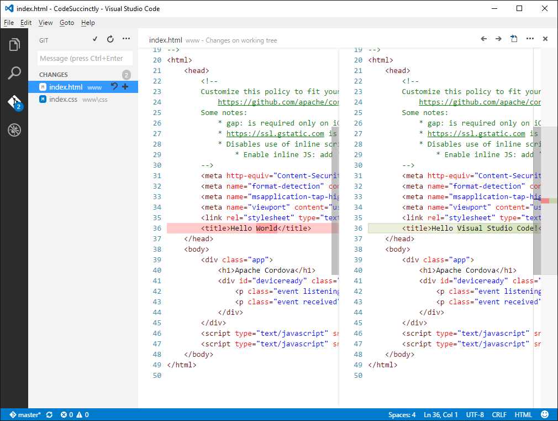The image size is (558, 421).
Task: Open the Debug view in the activity bar
Action: coord(15,130)
